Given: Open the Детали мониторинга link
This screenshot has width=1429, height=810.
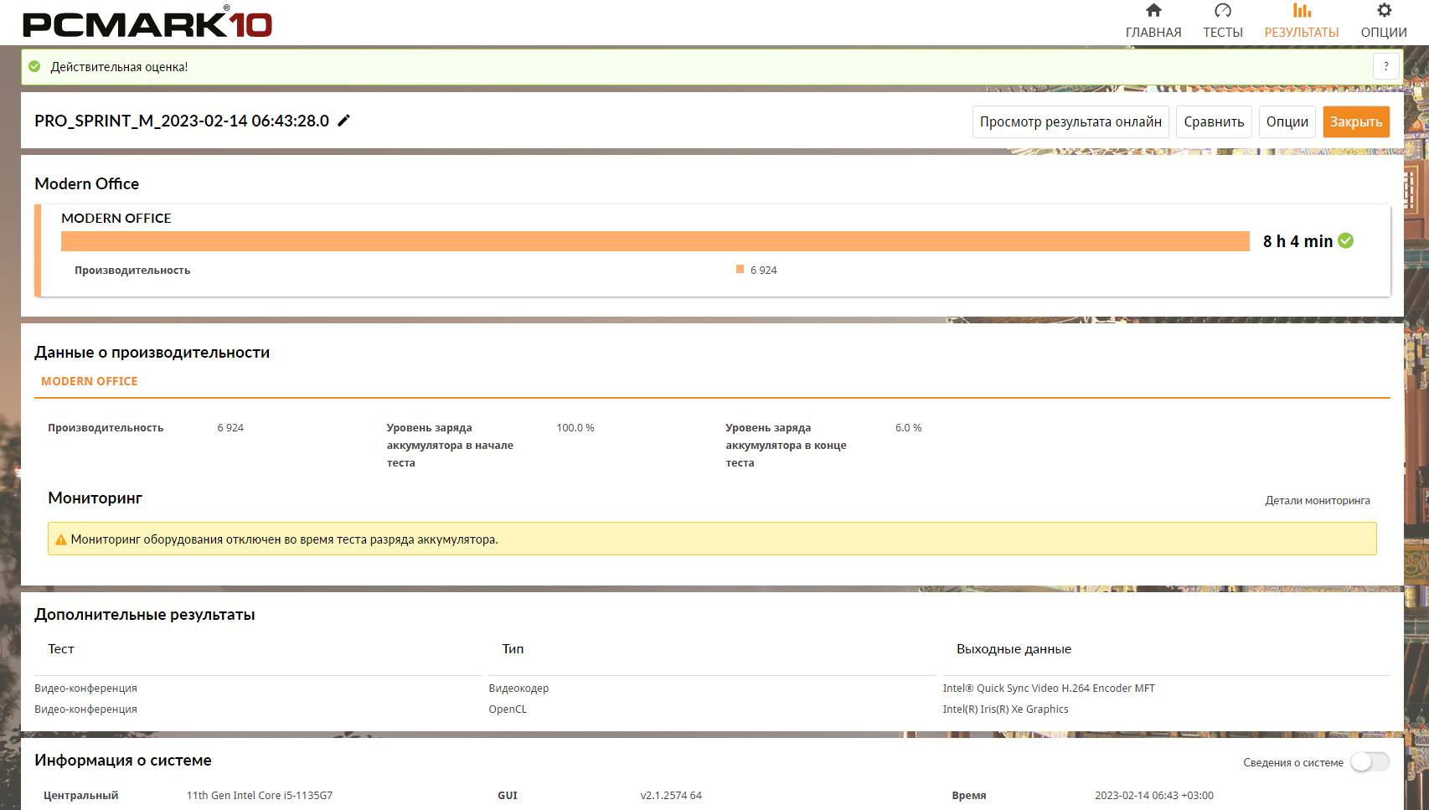Looking at the screenshot, I should point(1318,500).
